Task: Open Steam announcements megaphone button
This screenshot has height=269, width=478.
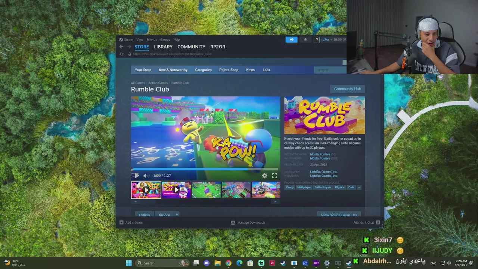Action: point(292,40)
